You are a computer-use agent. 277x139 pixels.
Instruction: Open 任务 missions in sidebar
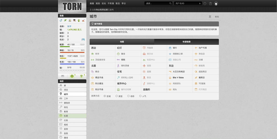pyautogui.click(x=72, y=120)
